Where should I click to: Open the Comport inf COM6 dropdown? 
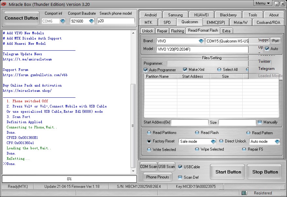pos(63,21)
